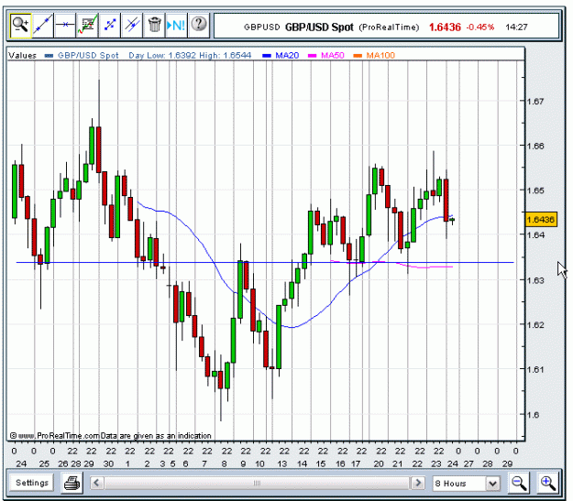Click the trash can delete icon
Screen dimensions: 573x501
click(155, 26)
